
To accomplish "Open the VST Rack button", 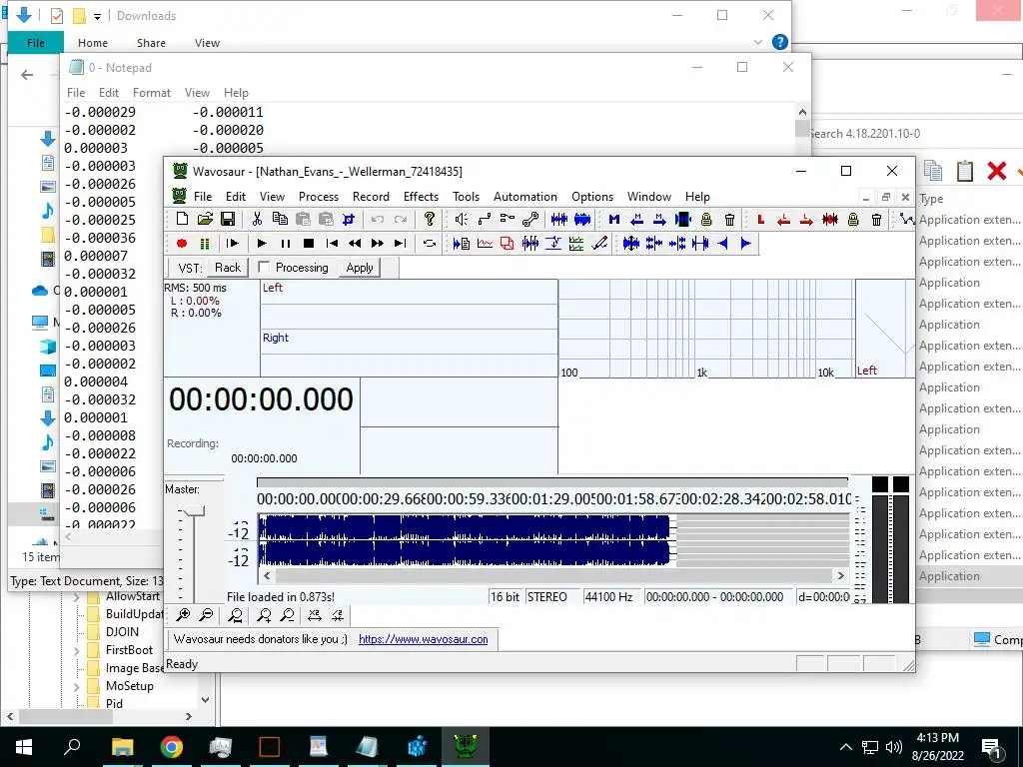I will (x=228, y=268).
